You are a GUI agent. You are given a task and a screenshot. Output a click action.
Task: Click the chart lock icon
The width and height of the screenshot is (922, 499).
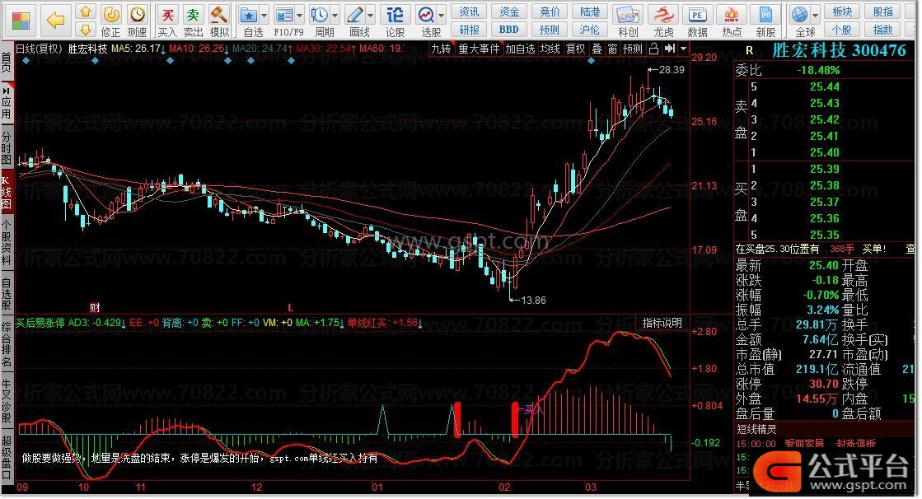point(653,49)
